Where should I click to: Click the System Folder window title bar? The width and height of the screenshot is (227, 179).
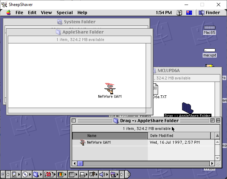tap(76, 22)
